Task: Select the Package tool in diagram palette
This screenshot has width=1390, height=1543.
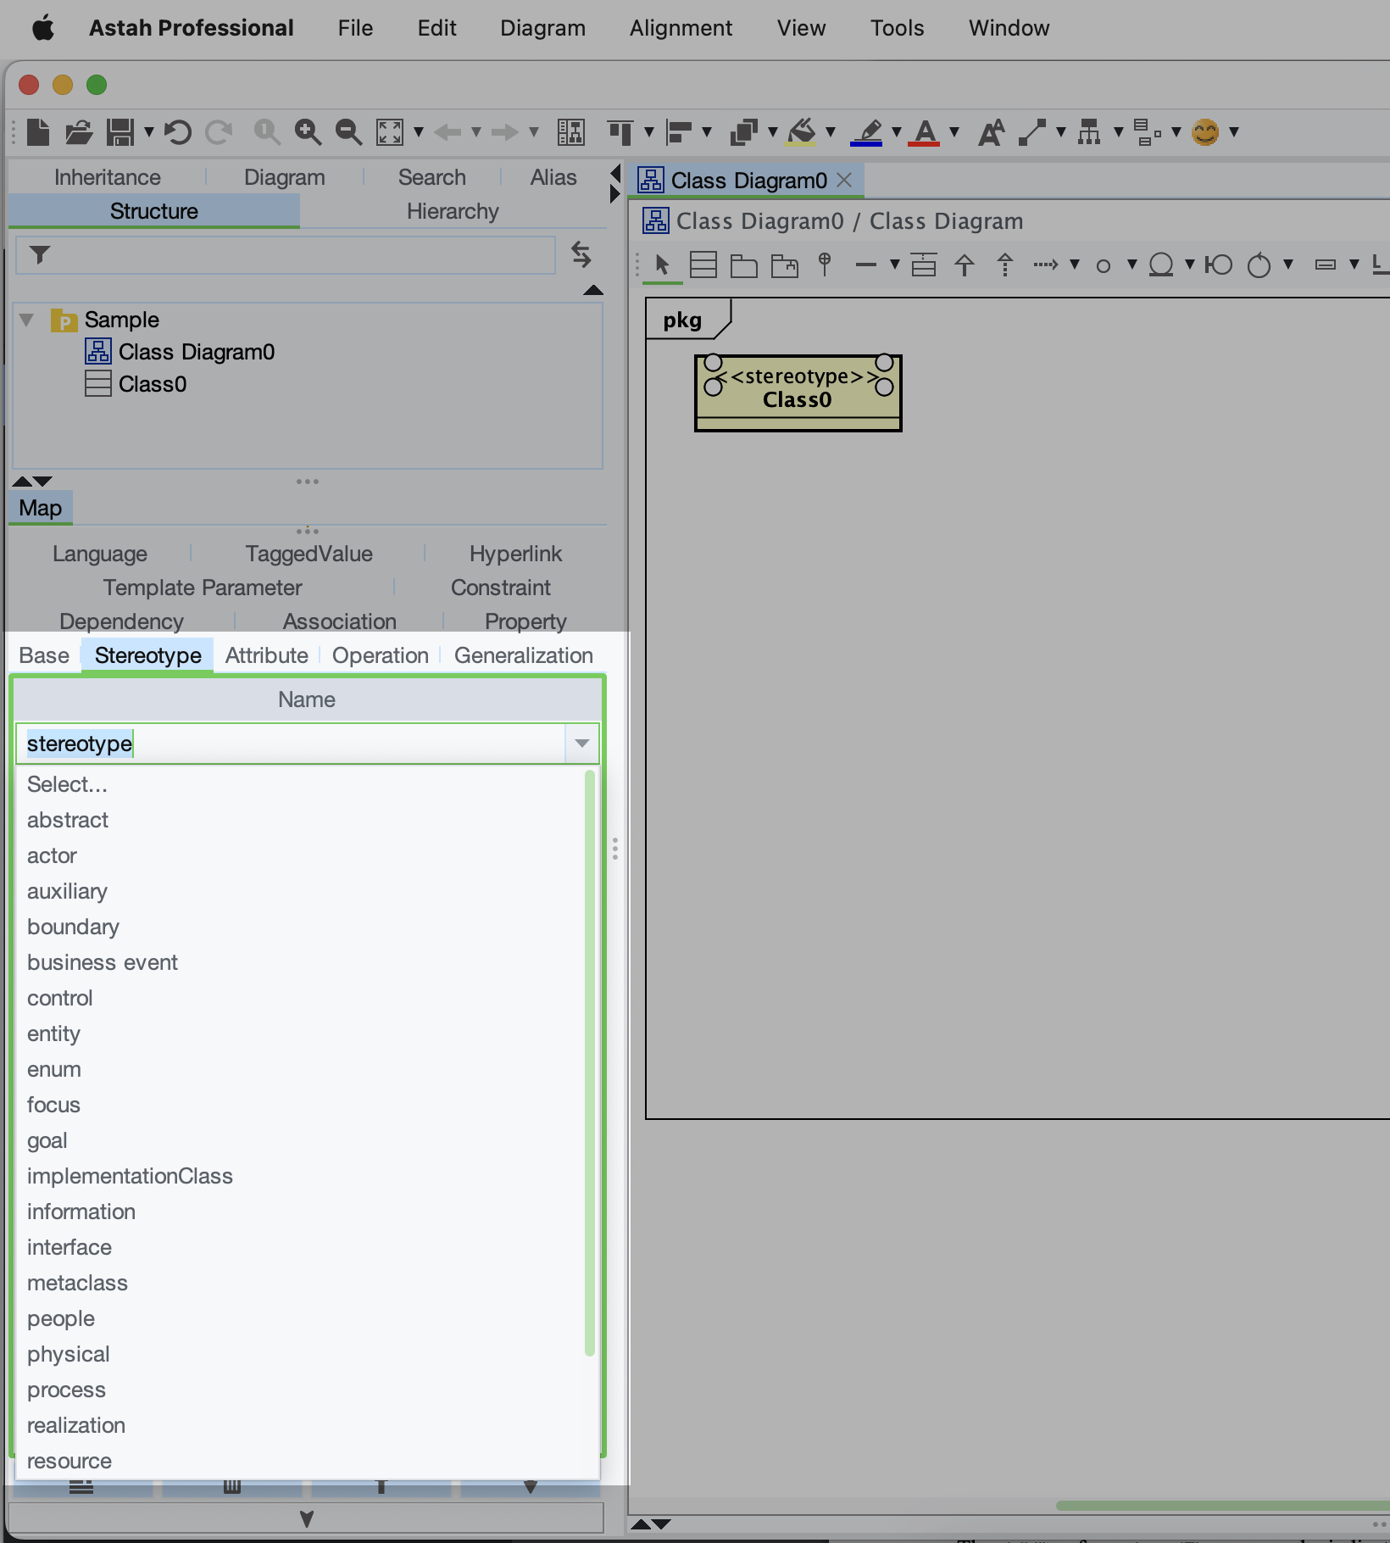Action: tap(743, 265)
